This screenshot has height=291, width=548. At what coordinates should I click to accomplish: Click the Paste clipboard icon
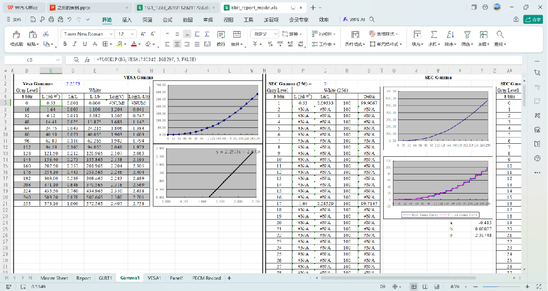click(32, 34)
